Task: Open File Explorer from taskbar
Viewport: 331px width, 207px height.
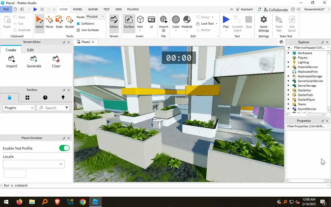Action: point(32,202)
